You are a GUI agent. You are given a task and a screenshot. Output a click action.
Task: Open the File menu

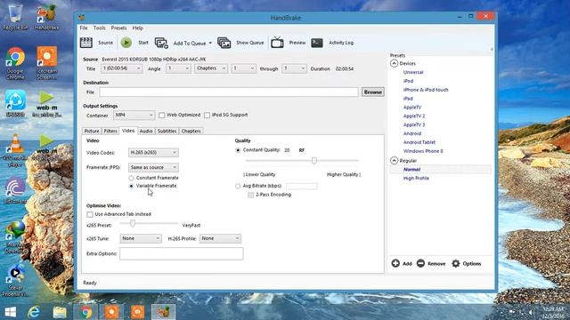coord(84,28)
